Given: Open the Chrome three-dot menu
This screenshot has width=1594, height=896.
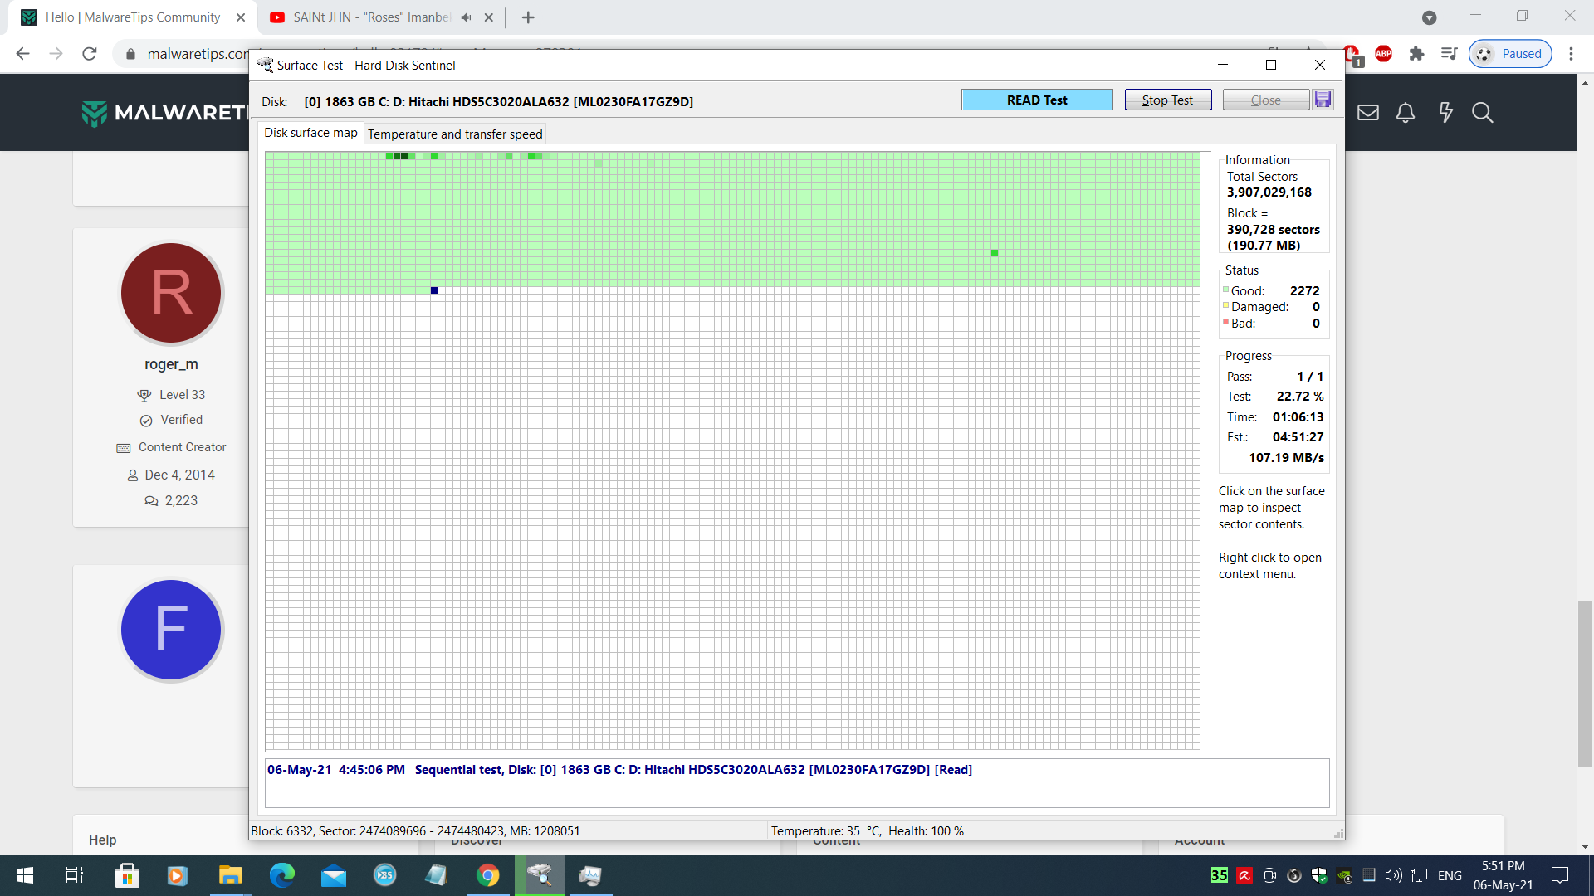Looking at the screenshot, I should point(1571,54).
